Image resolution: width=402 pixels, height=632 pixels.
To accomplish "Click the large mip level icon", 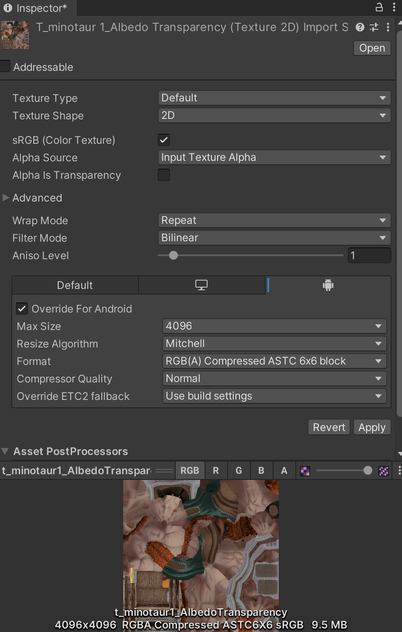I will (383, 471).
